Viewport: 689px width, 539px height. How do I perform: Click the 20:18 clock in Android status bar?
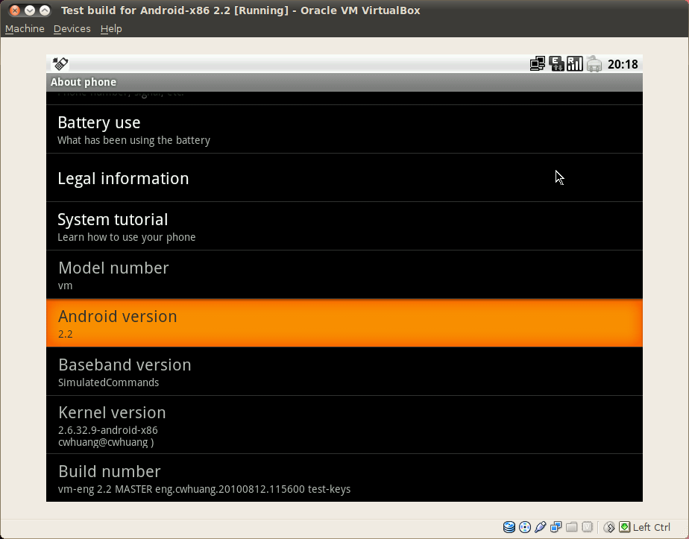click(623, 65)
